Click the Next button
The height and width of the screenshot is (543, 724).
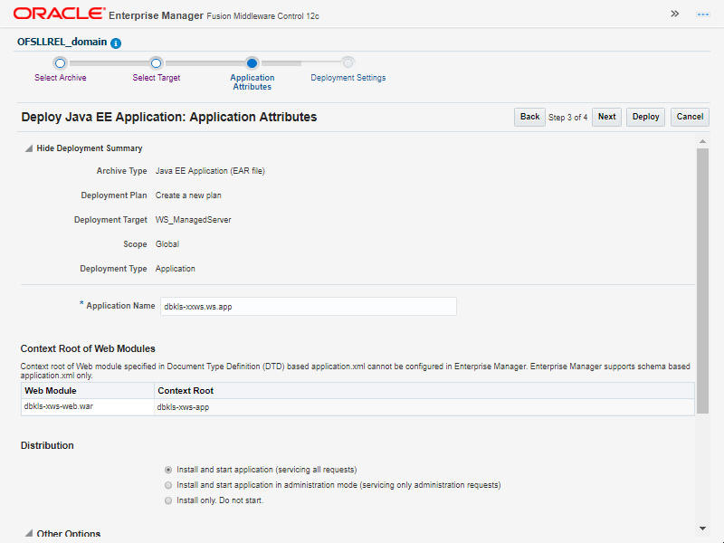606,117
